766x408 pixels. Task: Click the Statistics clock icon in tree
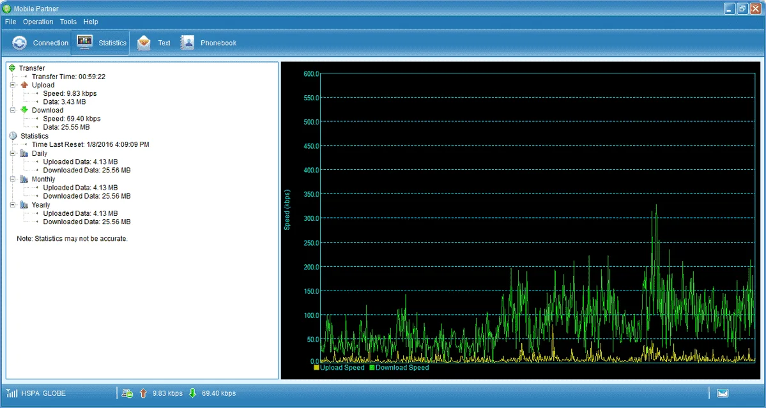tap(13, 135)
